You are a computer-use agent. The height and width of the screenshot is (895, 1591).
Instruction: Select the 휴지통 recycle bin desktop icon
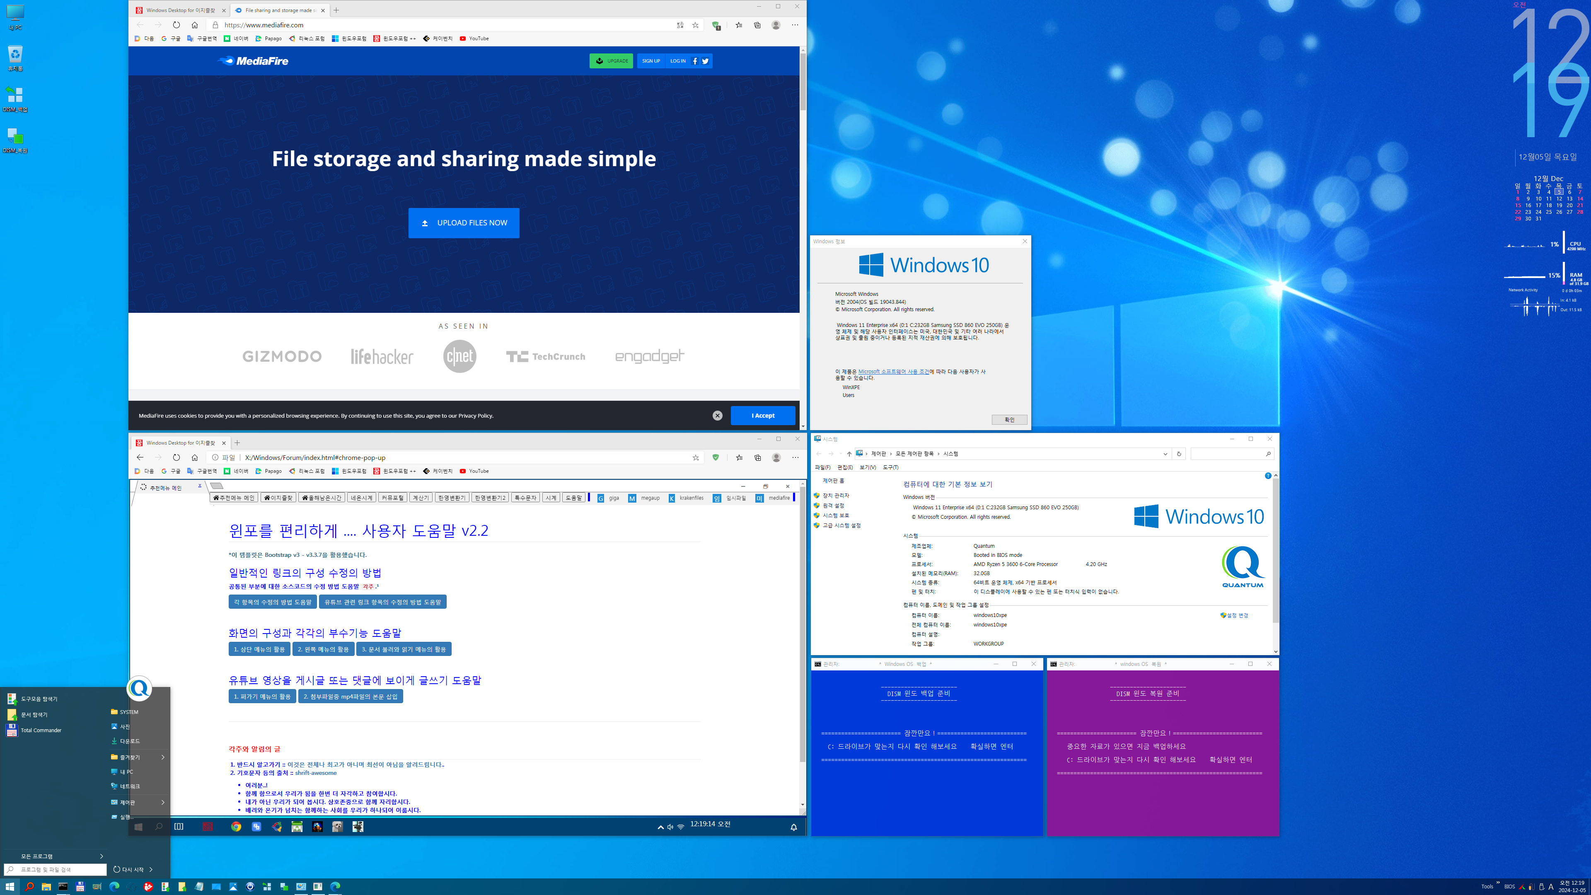click(15, 59)
